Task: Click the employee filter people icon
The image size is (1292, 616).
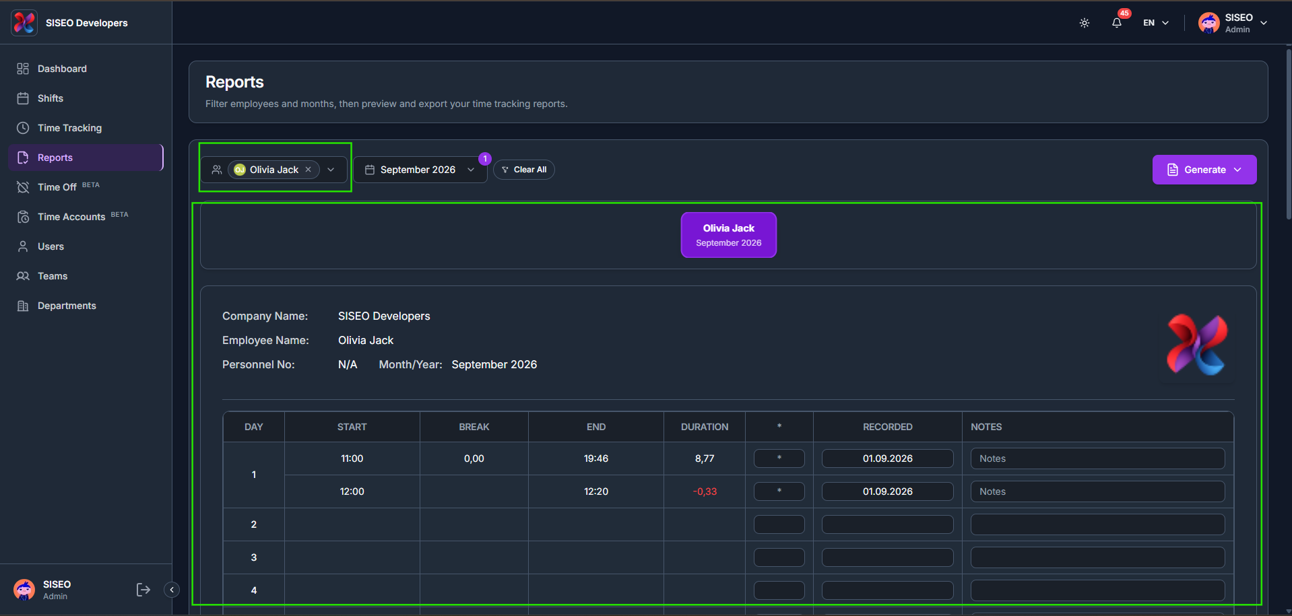Action: point(217,170)
